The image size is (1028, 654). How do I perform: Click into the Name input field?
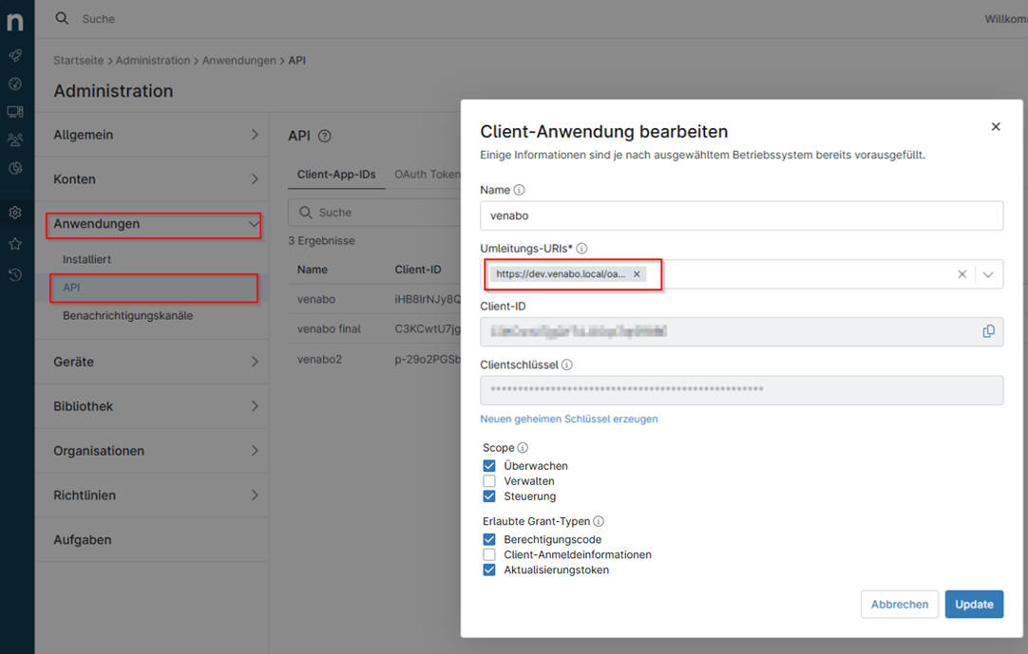(x=741, y=215)
